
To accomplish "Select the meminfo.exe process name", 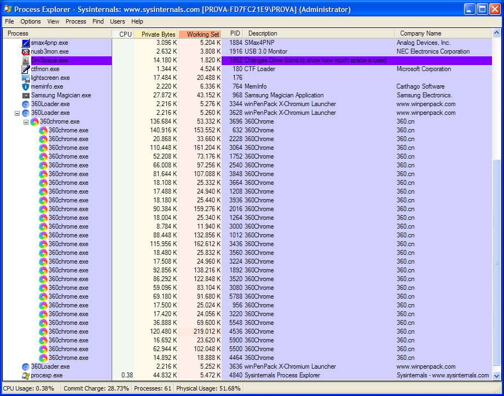I will pos(47,87).
